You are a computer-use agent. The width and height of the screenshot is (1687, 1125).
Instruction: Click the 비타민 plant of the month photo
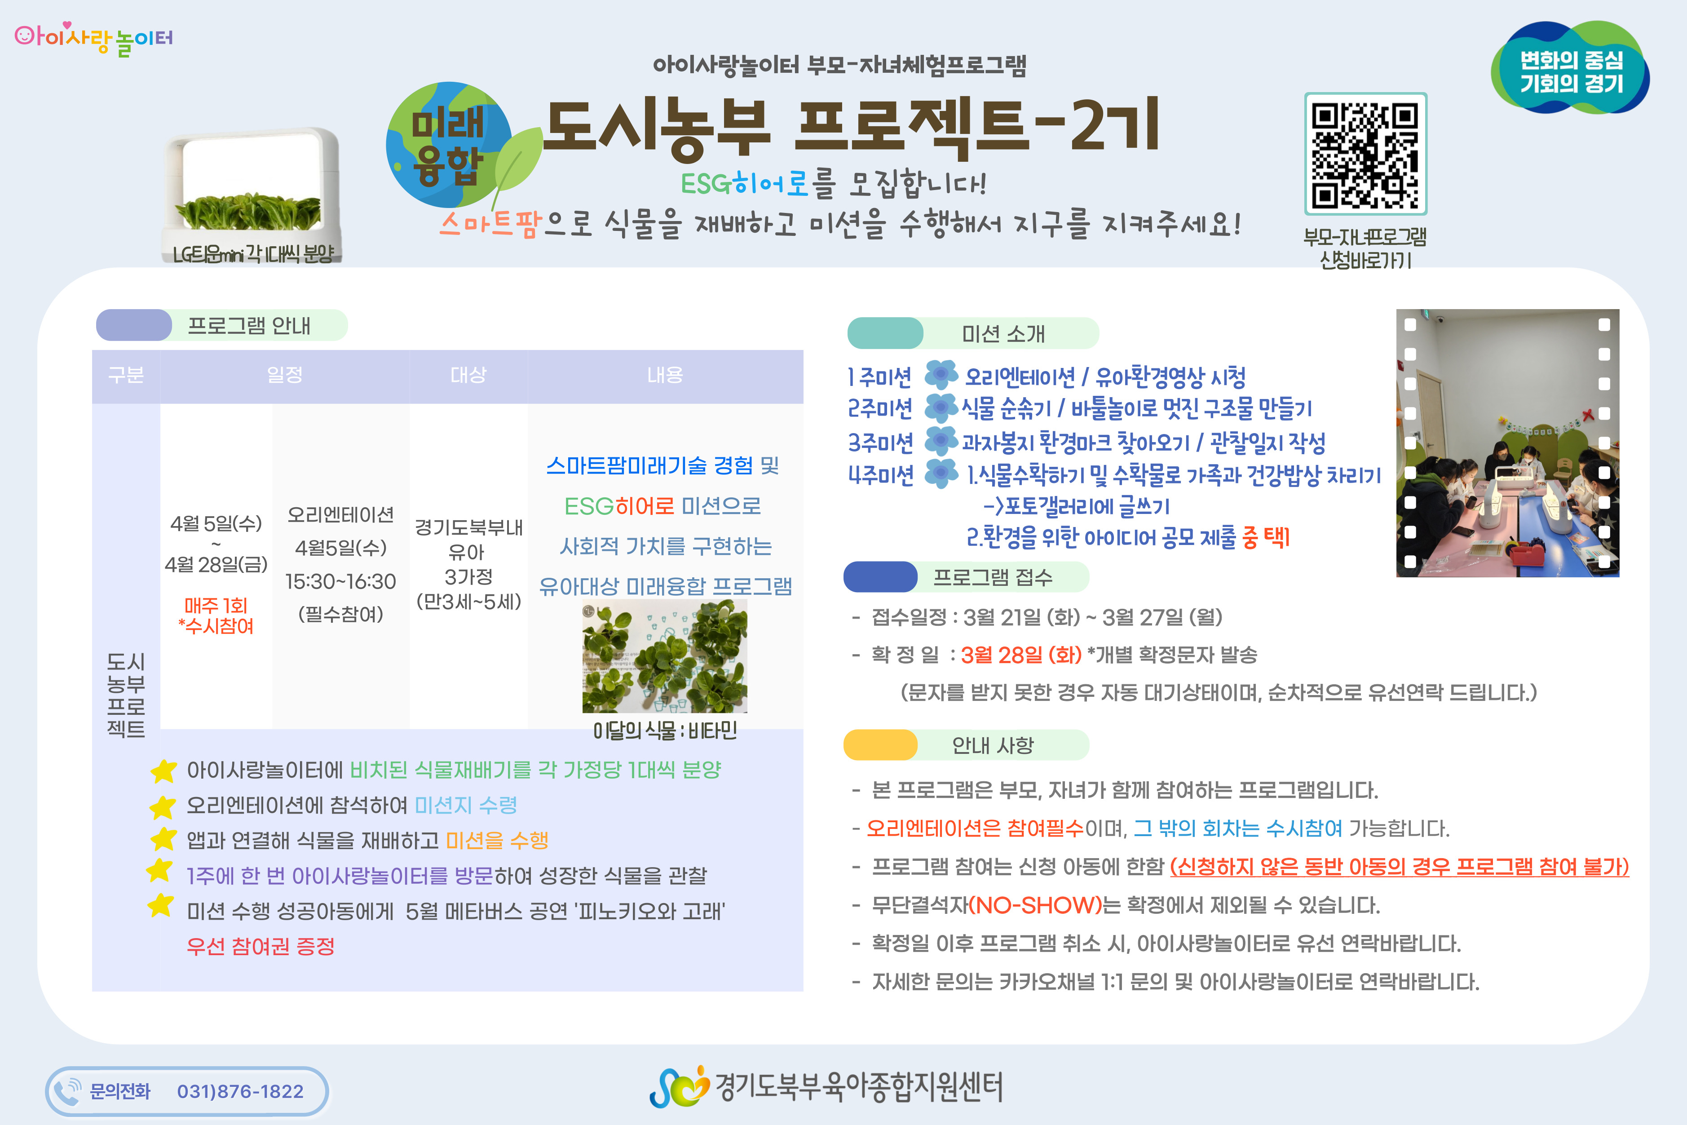point(664,656)
